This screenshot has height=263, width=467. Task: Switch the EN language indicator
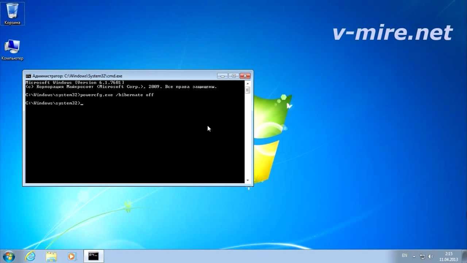pyautogui.click(x=404, y=256)
